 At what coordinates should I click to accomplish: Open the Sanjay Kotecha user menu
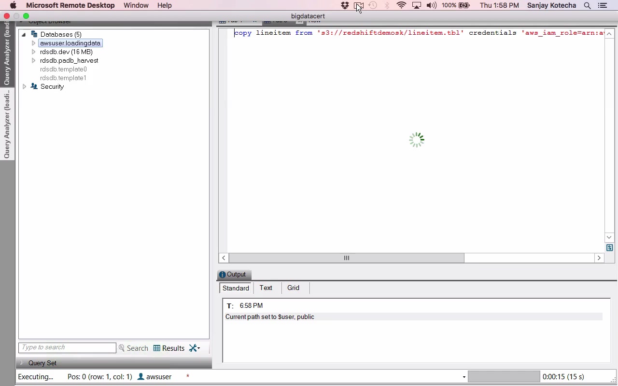point(552,5)
